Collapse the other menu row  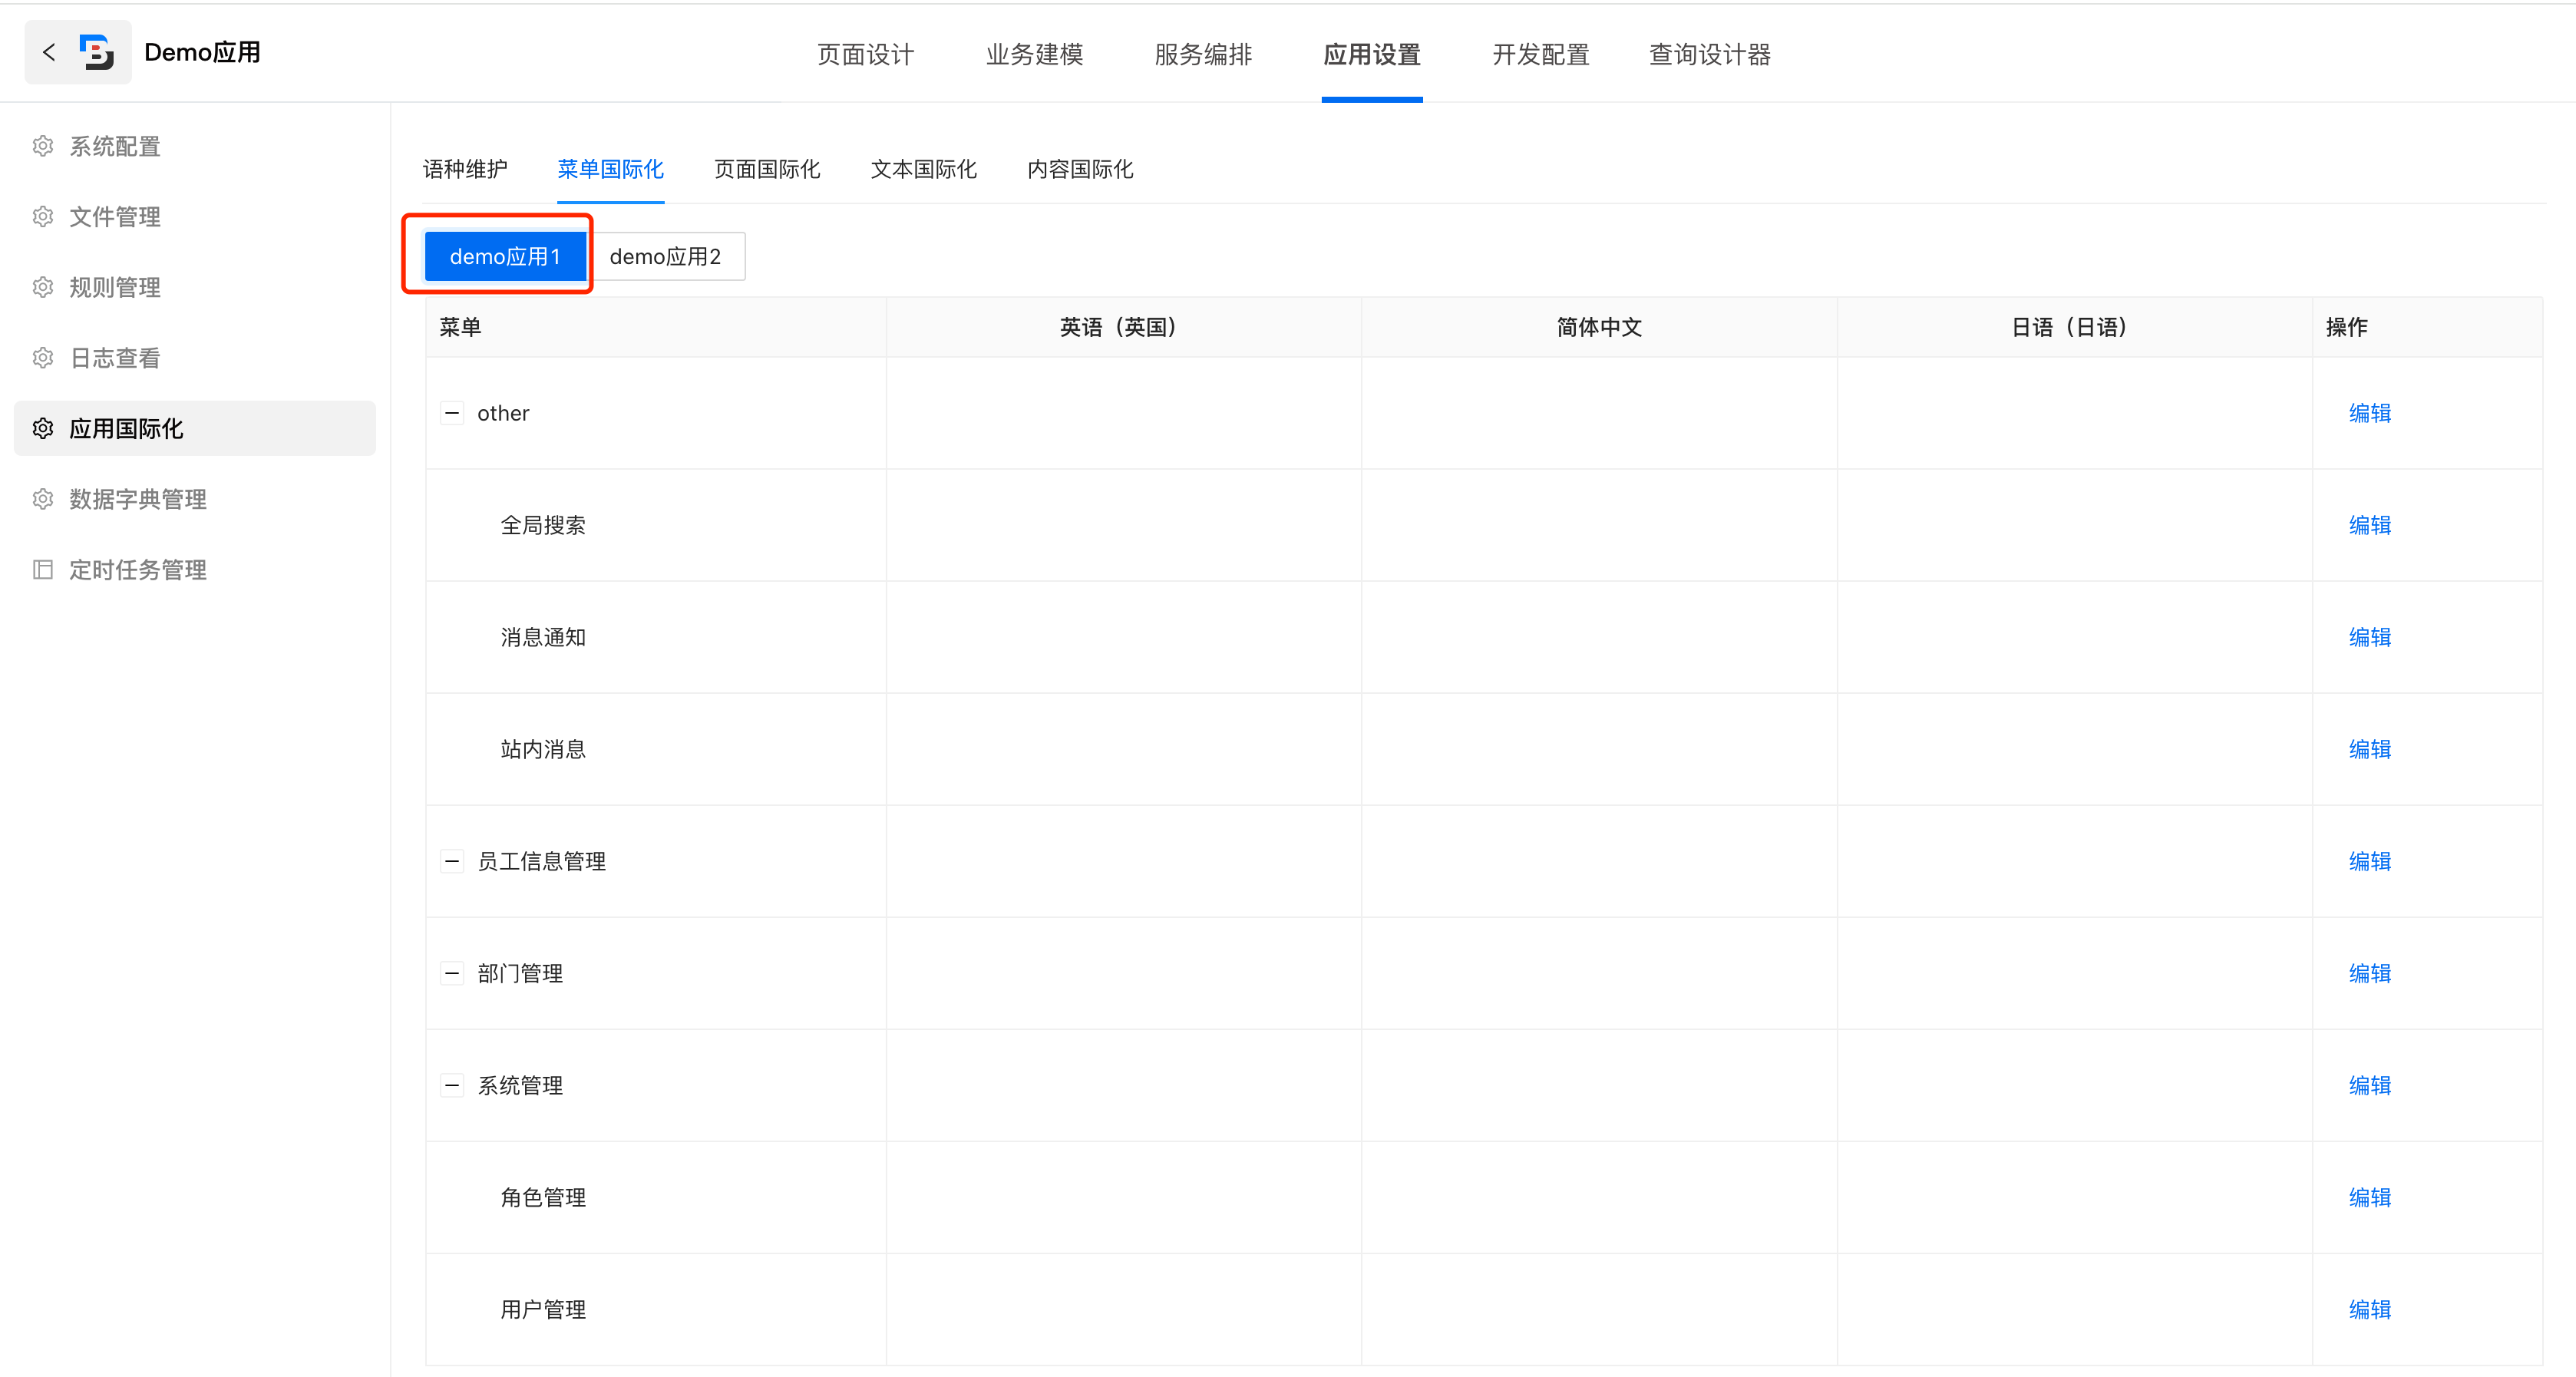pyautogui.click(x=452, y=413)
